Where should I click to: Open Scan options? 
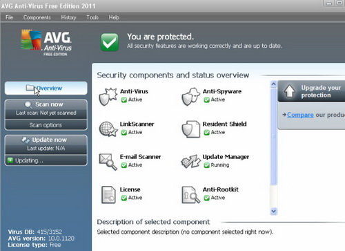click(x=46, y=125)
